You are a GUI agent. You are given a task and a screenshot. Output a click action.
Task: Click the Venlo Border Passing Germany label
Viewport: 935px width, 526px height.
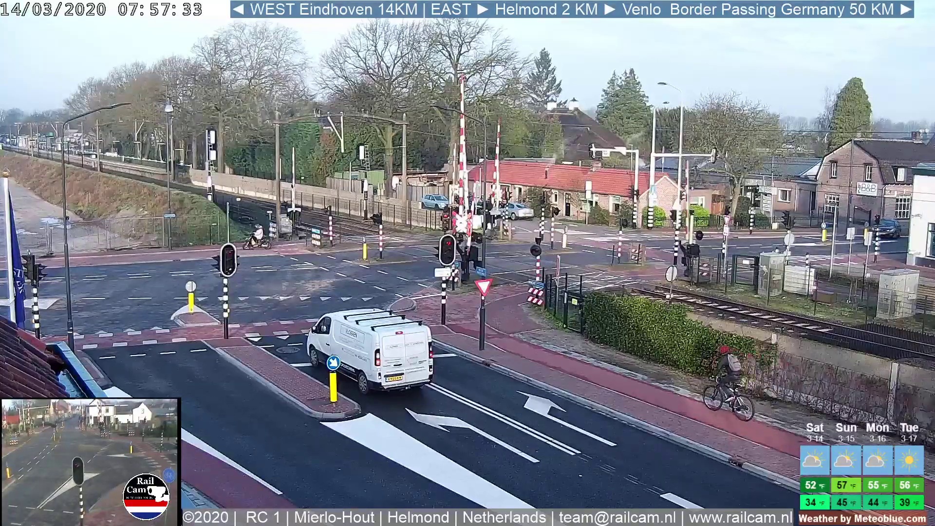(758, 9)
